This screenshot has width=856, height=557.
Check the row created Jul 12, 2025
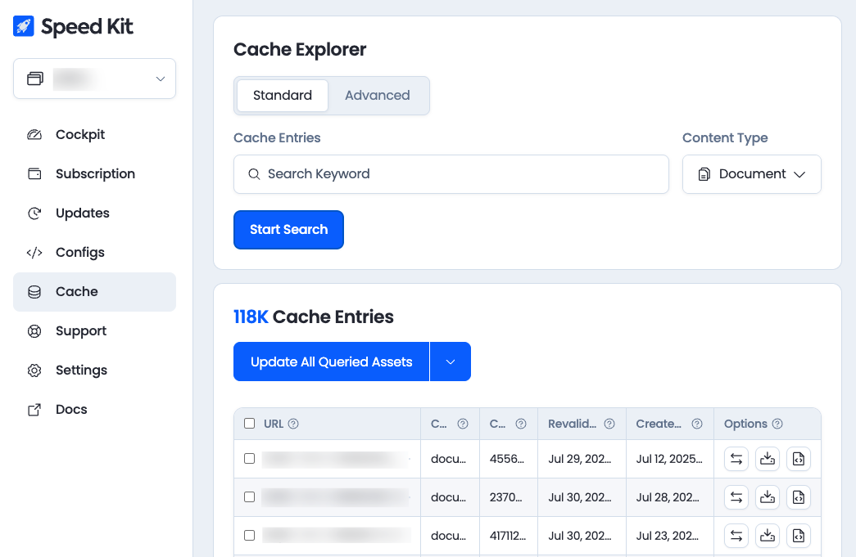(x=250, y=458)
